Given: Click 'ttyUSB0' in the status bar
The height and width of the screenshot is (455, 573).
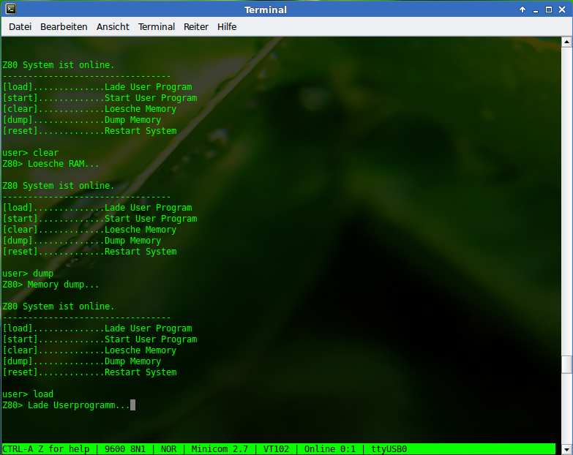Looking at the screenshot, I should (x=389, y=449).
